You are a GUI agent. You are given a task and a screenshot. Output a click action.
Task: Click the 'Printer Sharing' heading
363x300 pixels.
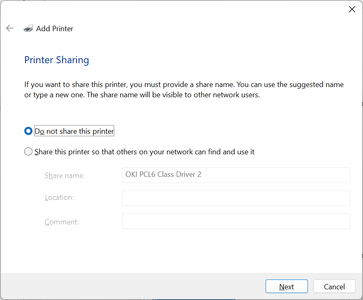click(57, 60)
